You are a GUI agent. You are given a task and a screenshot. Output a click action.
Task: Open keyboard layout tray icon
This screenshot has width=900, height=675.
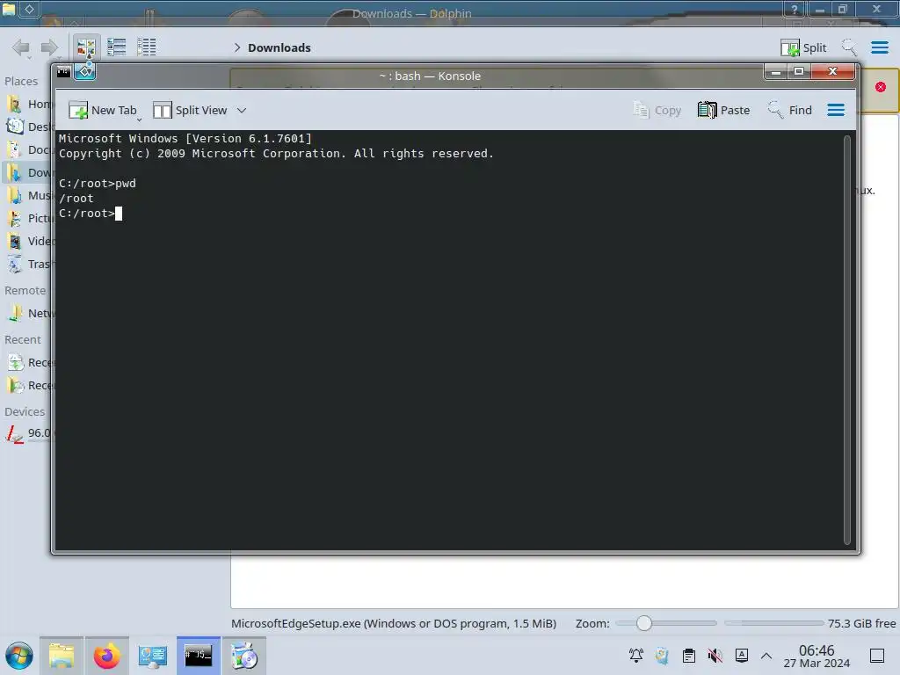742,656
